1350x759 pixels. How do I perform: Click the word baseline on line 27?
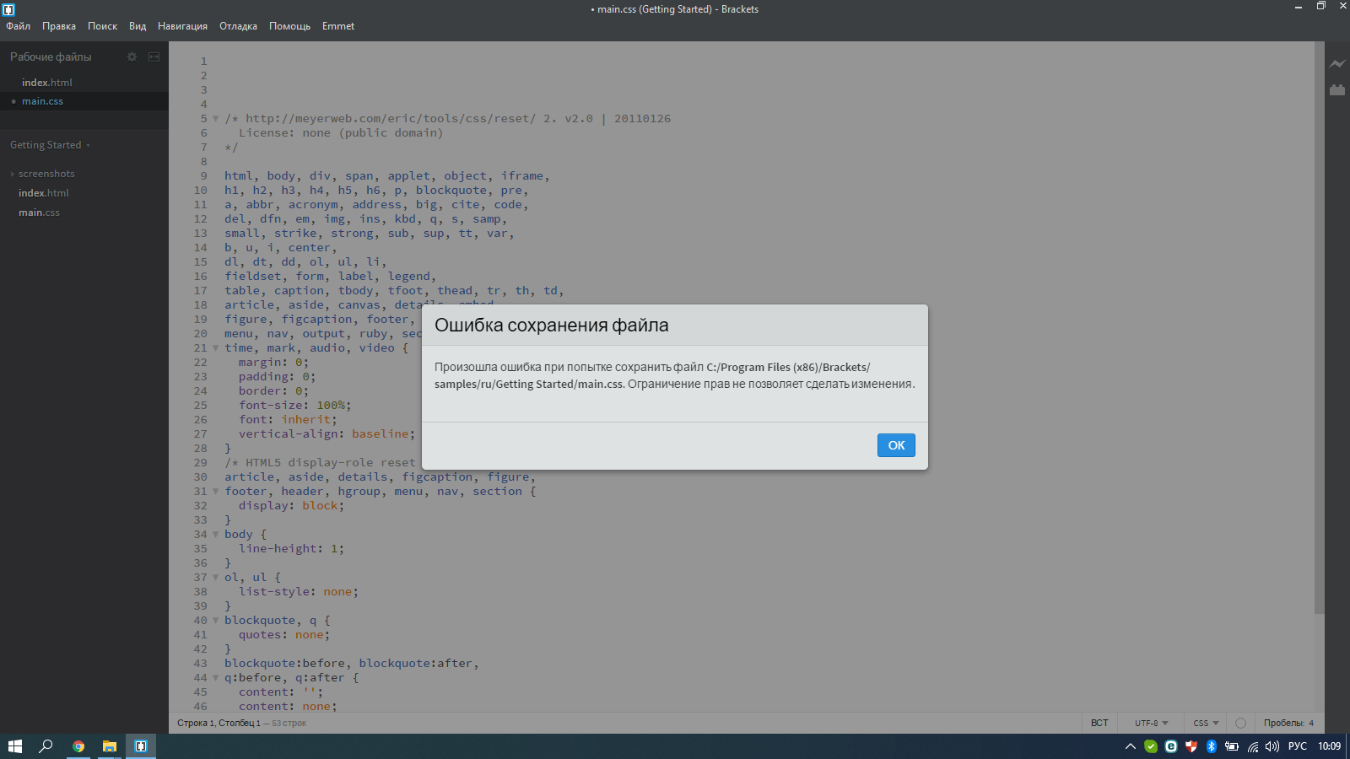coord(381,434)
